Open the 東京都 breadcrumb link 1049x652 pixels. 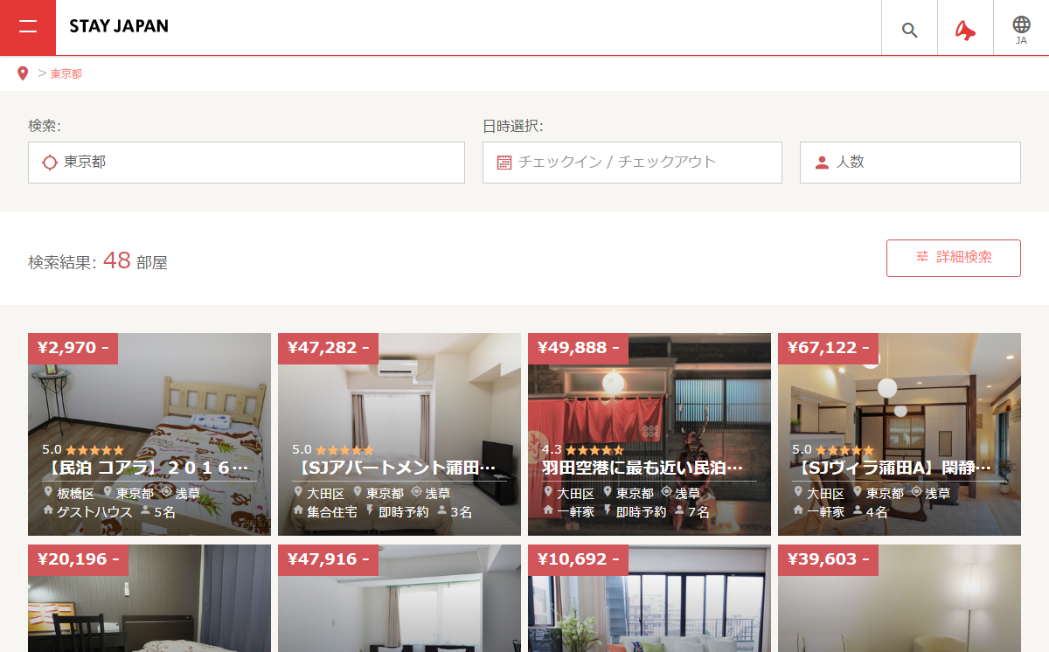click(66, 74)
